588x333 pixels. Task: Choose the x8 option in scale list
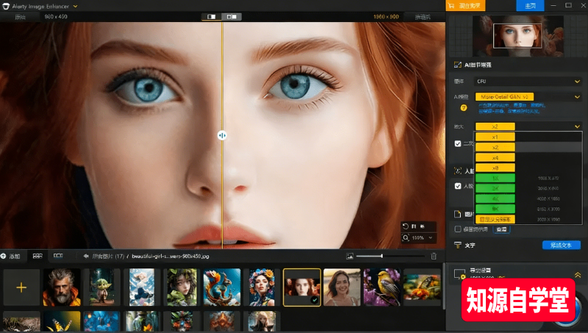click(495, 168)
